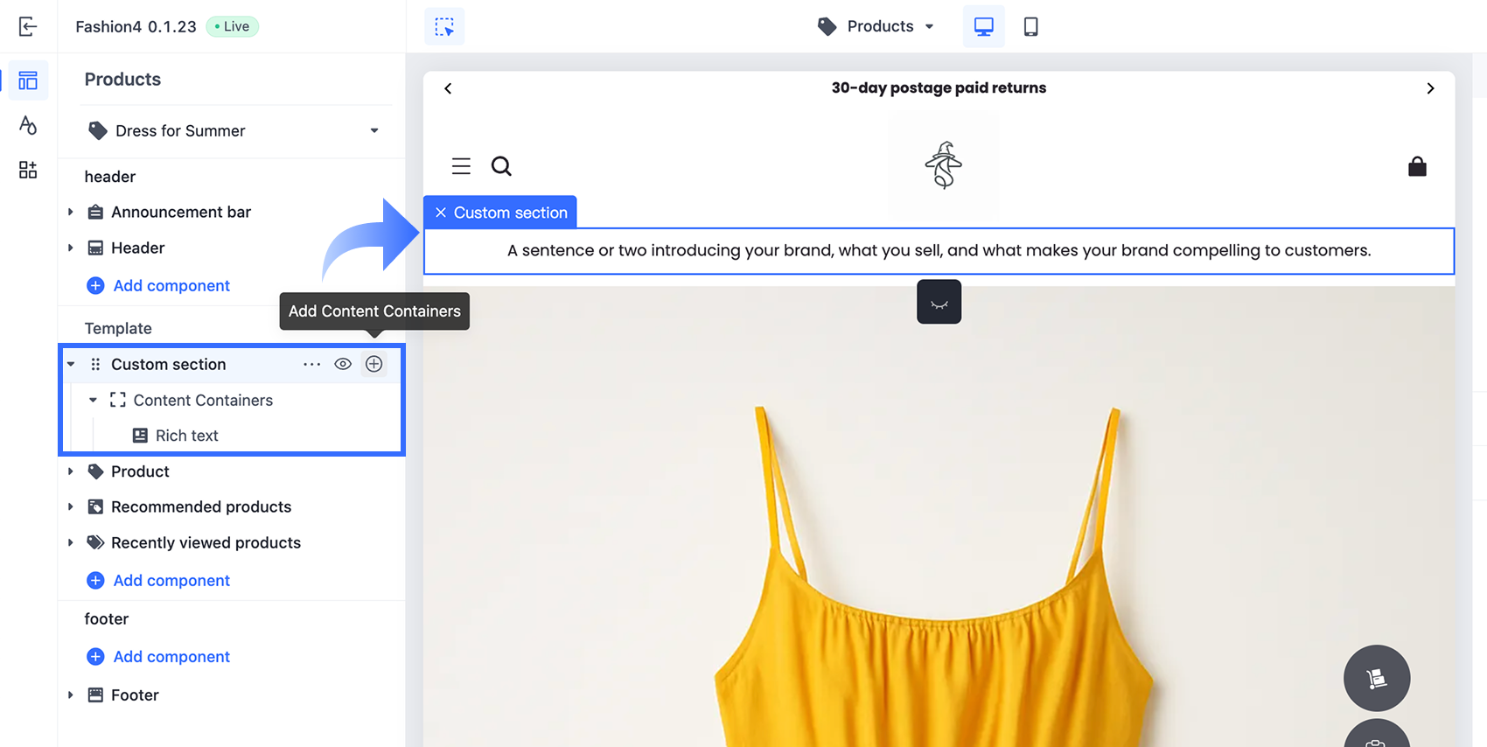Image resolution: width=1487 pixels, height=747 pixels.
Task: Open the Custom section more options menu
Action: pos(312,364)
